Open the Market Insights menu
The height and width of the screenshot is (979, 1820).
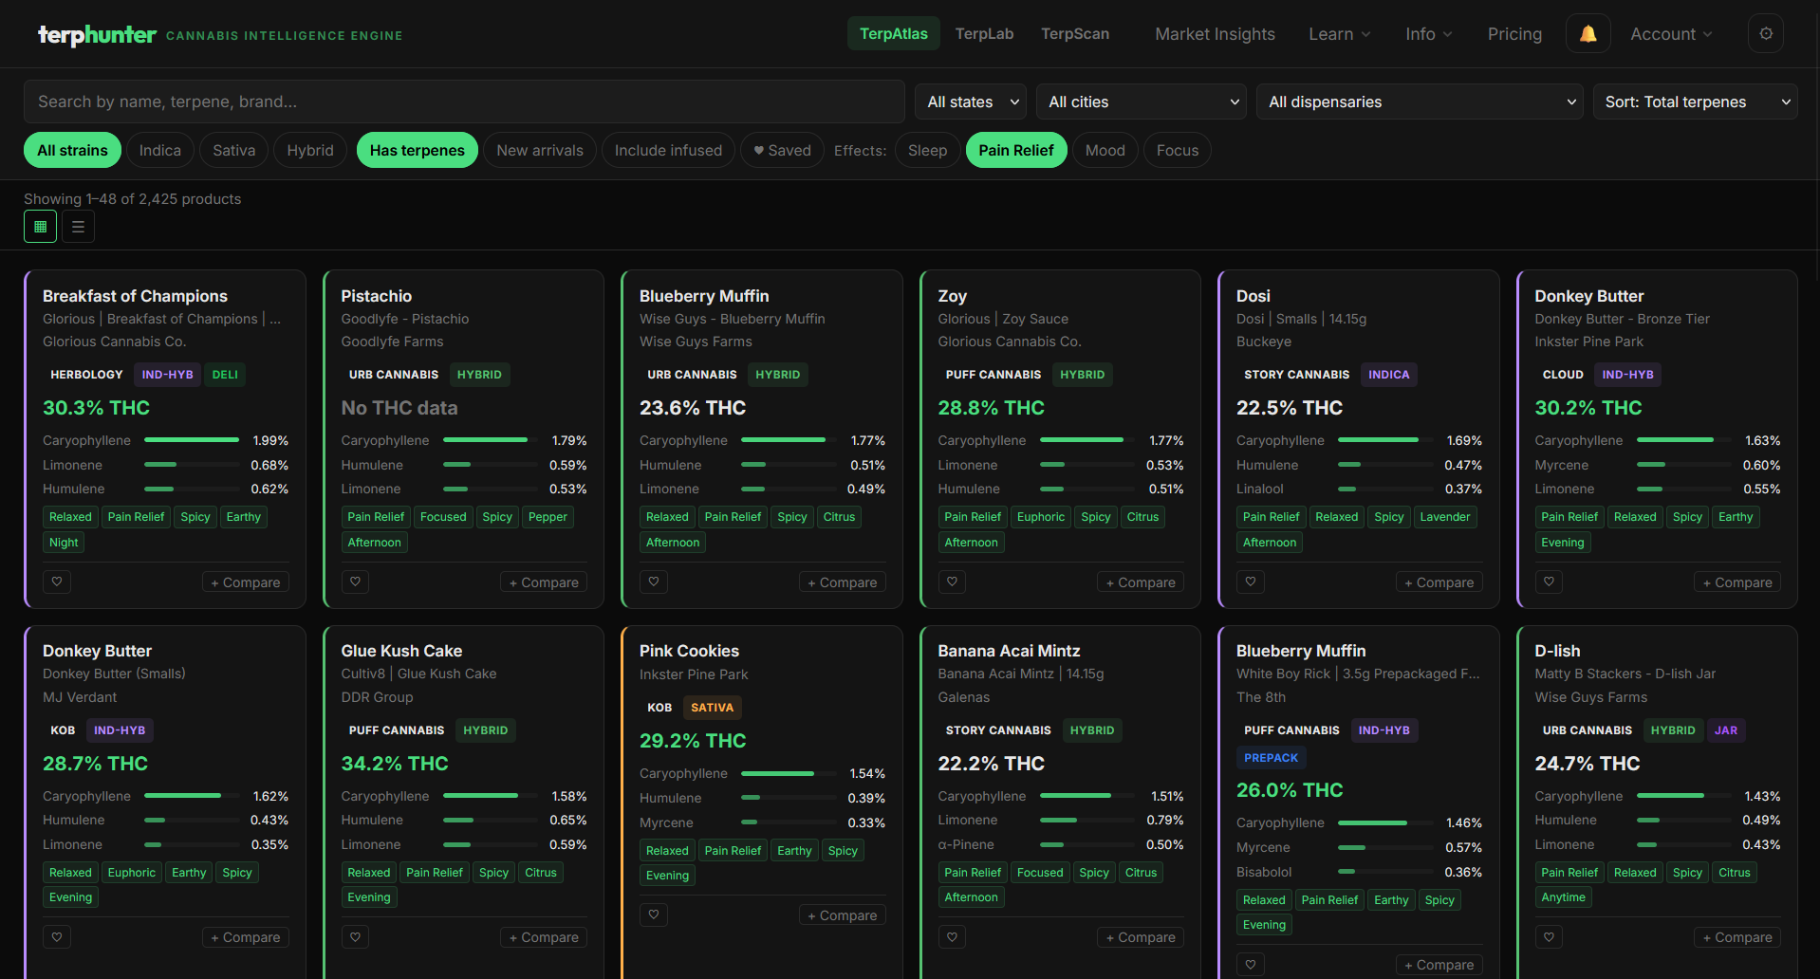(x=1215, y=33)
